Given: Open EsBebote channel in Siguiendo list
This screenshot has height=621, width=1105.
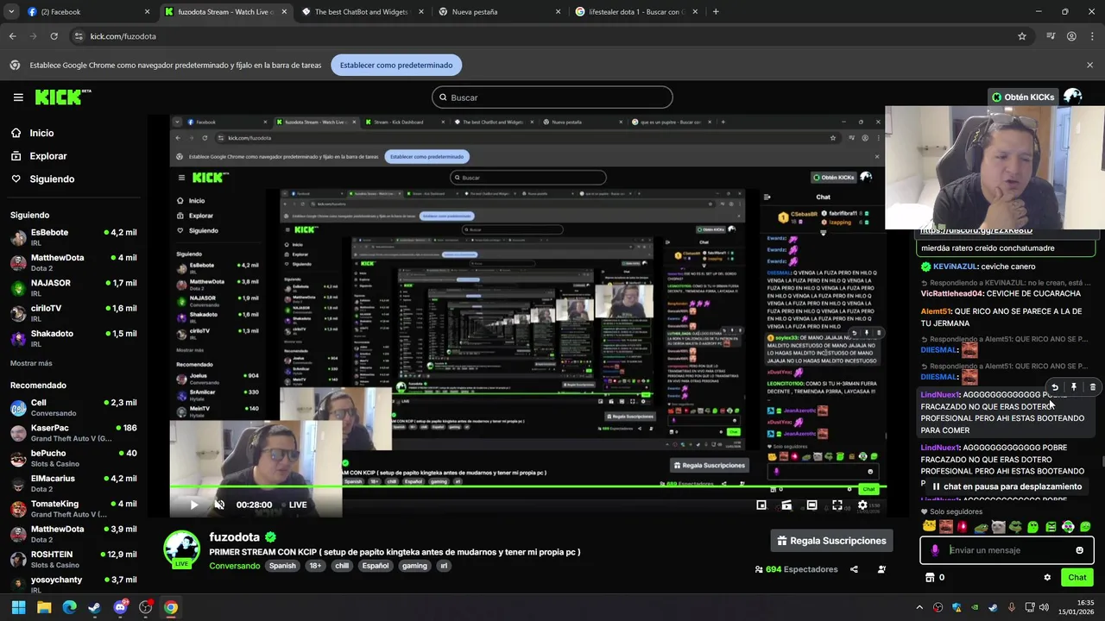Looking at the screenshot, I should click(x=73, y=237).
